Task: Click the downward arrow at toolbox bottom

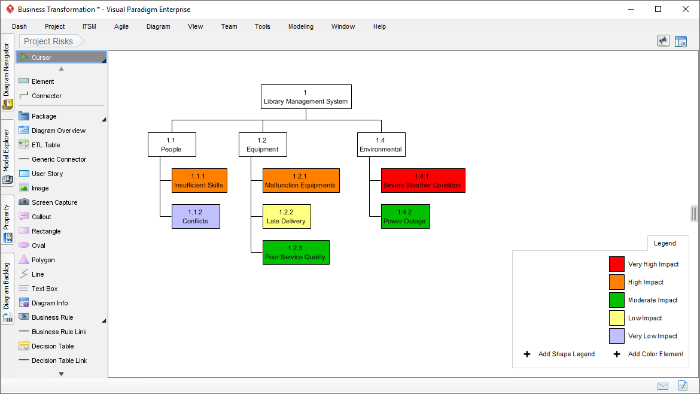Action: click(60, 373)
